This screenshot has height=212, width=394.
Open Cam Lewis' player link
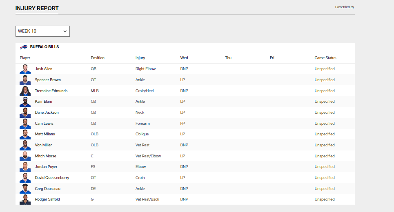(44, 124)
